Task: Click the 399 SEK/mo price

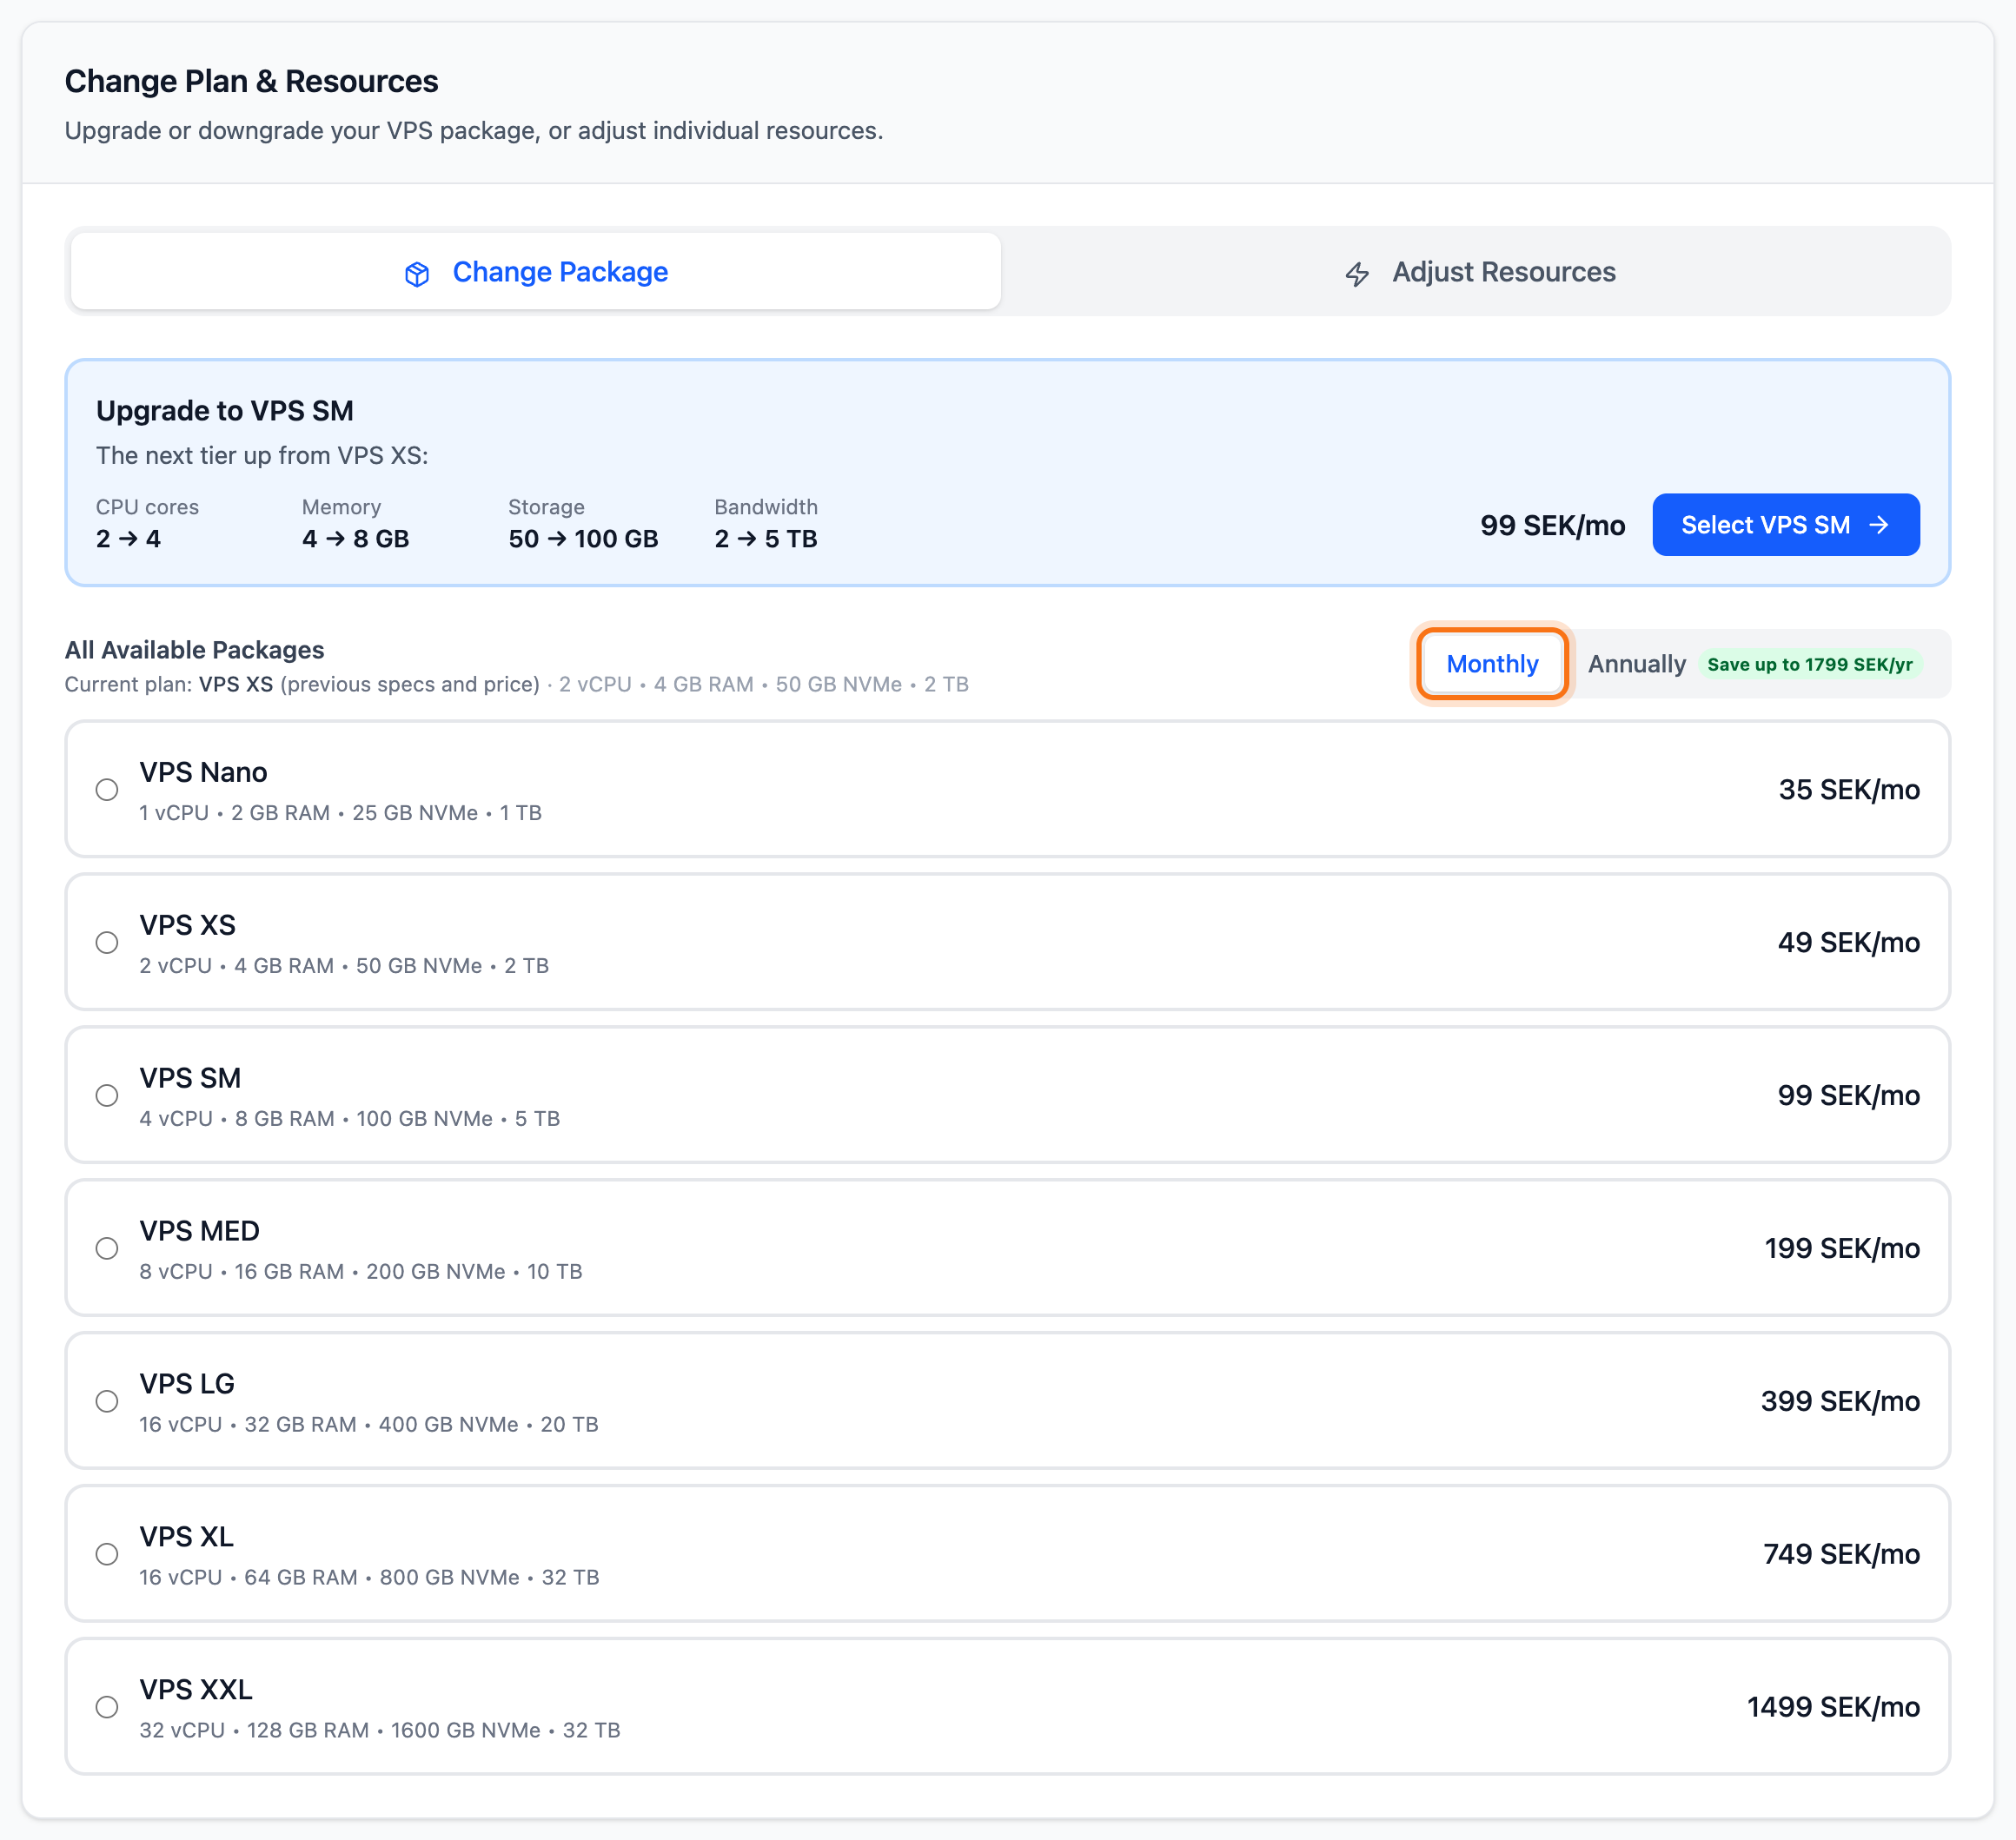Action: point(1840,1402)
